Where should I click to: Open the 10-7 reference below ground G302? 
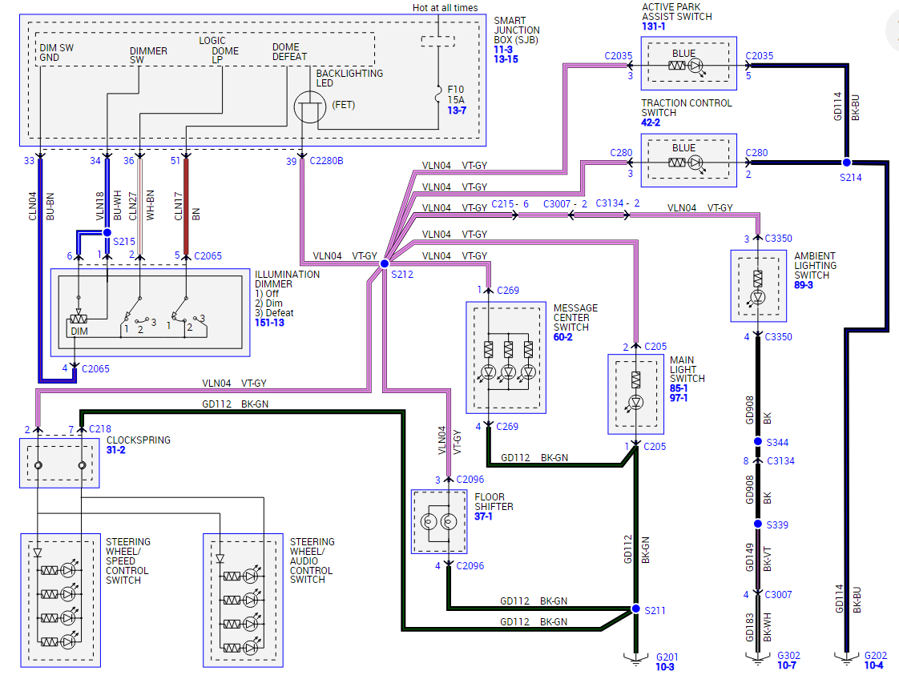(x=787, y=665)
